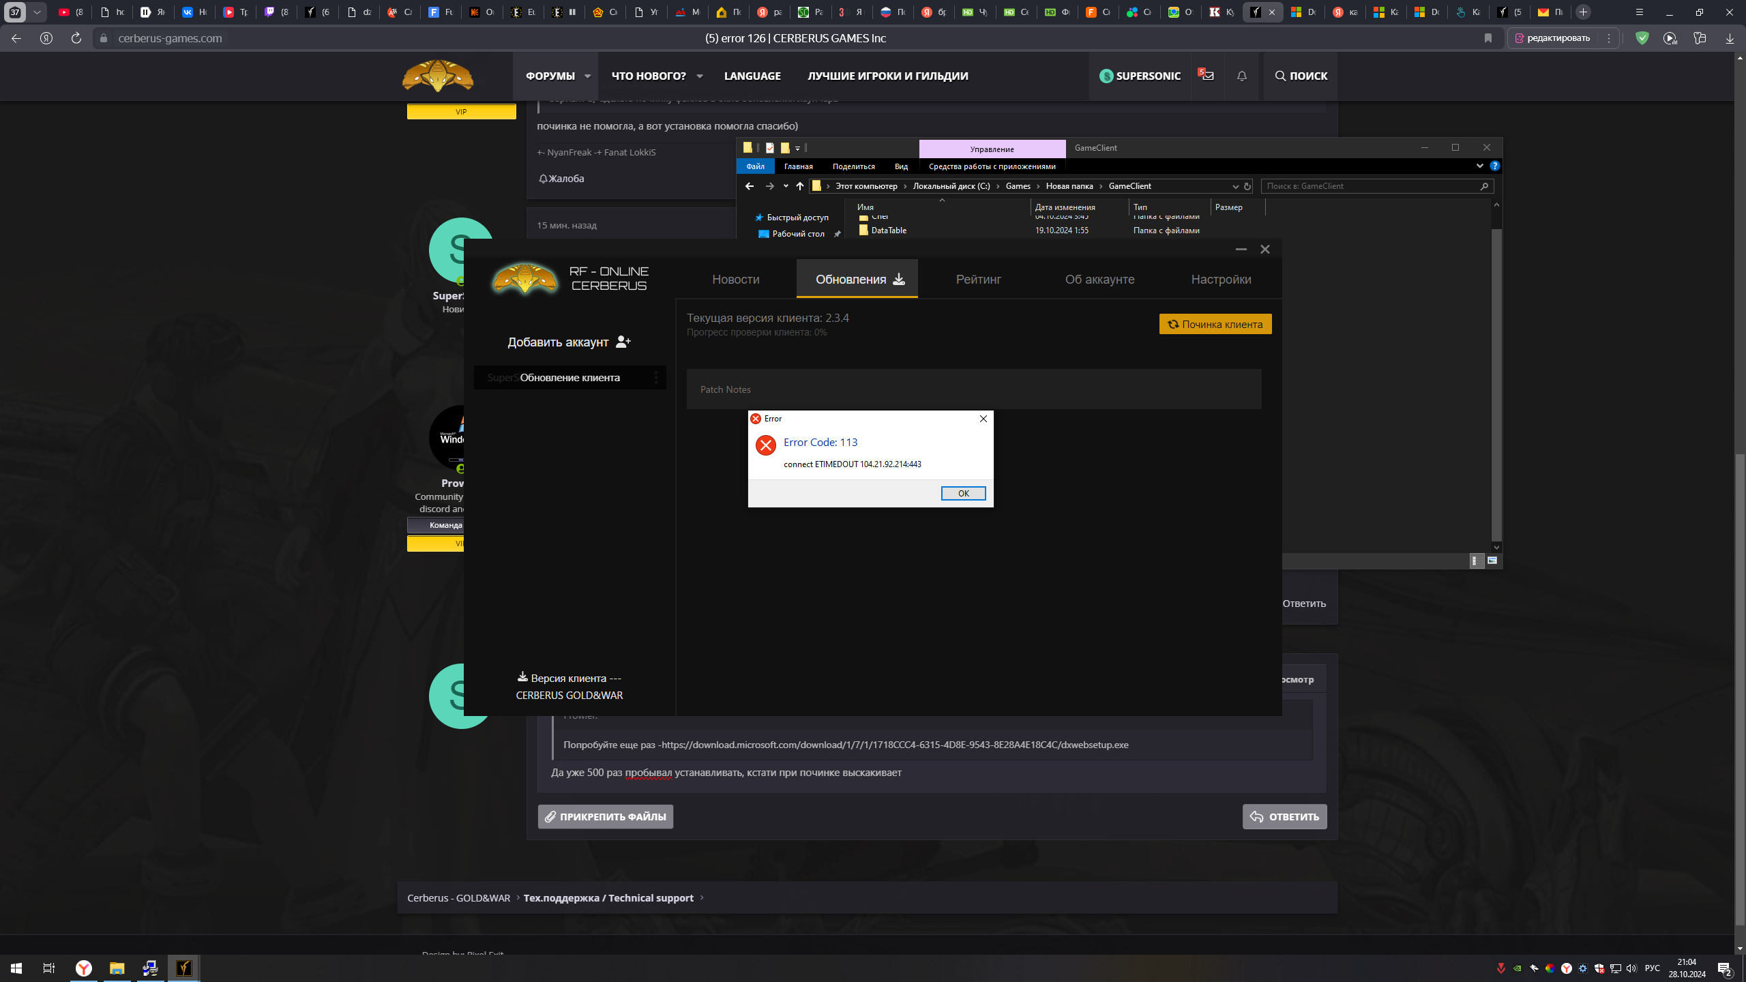Click Добавить аккаунт add-user icon
Image resolution: width=1746 pixels, height=982 pixels.
(x=623, y=342)
